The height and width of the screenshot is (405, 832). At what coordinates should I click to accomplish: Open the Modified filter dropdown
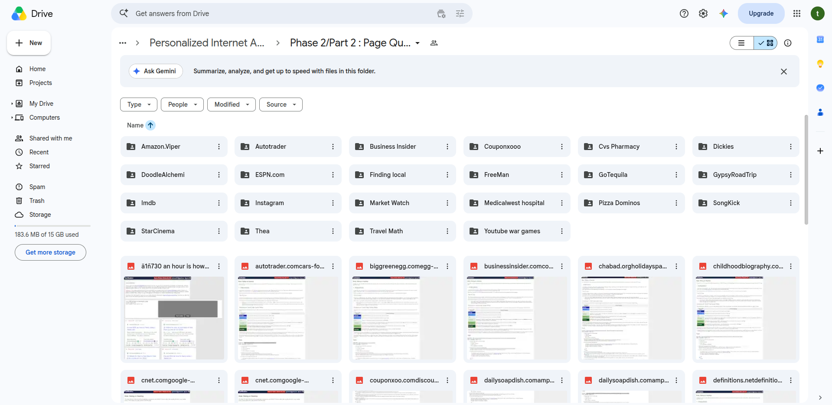(232, 105)
